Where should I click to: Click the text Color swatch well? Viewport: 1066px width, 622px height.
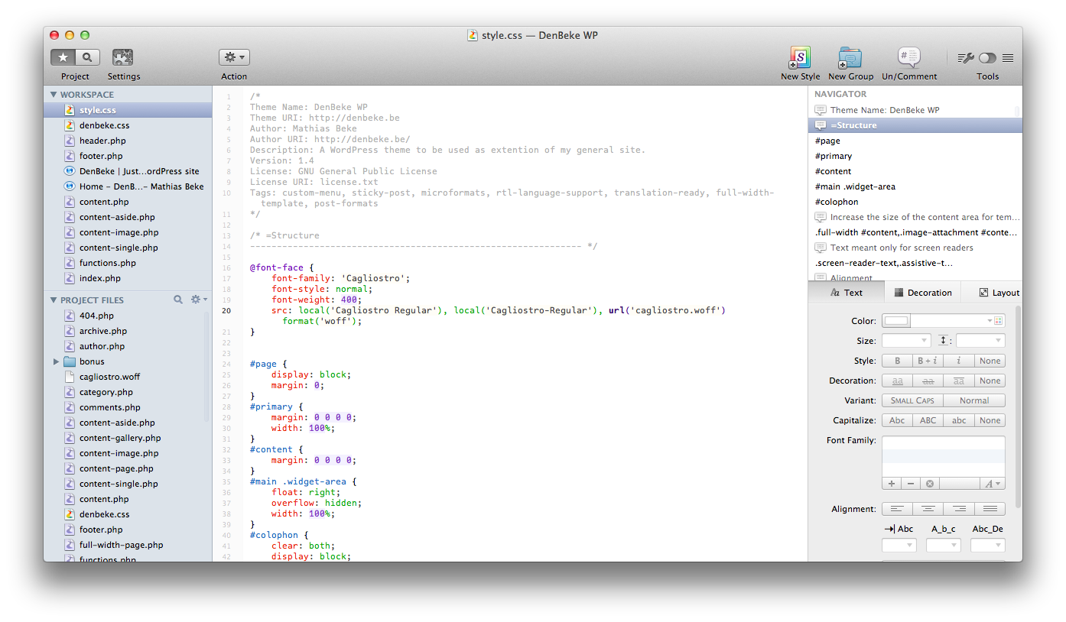click(896, 321)
